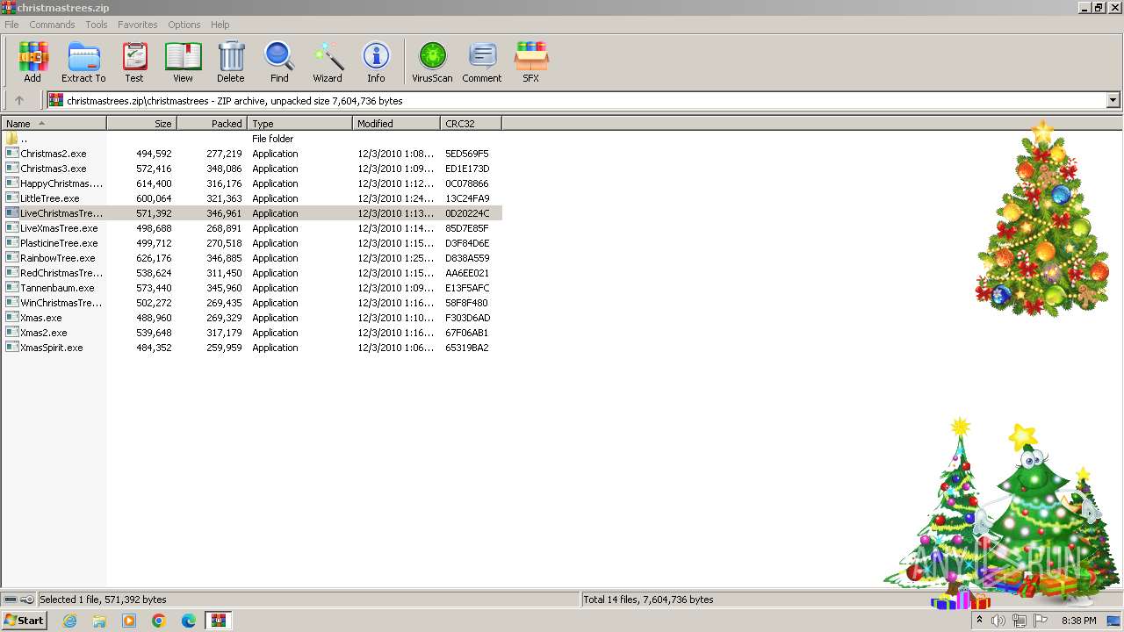Click the taskbar clock 8:38 PM
Screen dimensions: 1124x632
pyautogui.click(x=1079, y=621)
